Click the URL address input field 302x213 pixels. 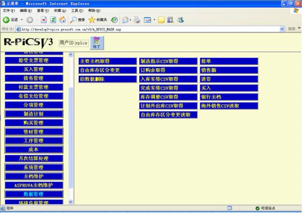click(147, 29)
